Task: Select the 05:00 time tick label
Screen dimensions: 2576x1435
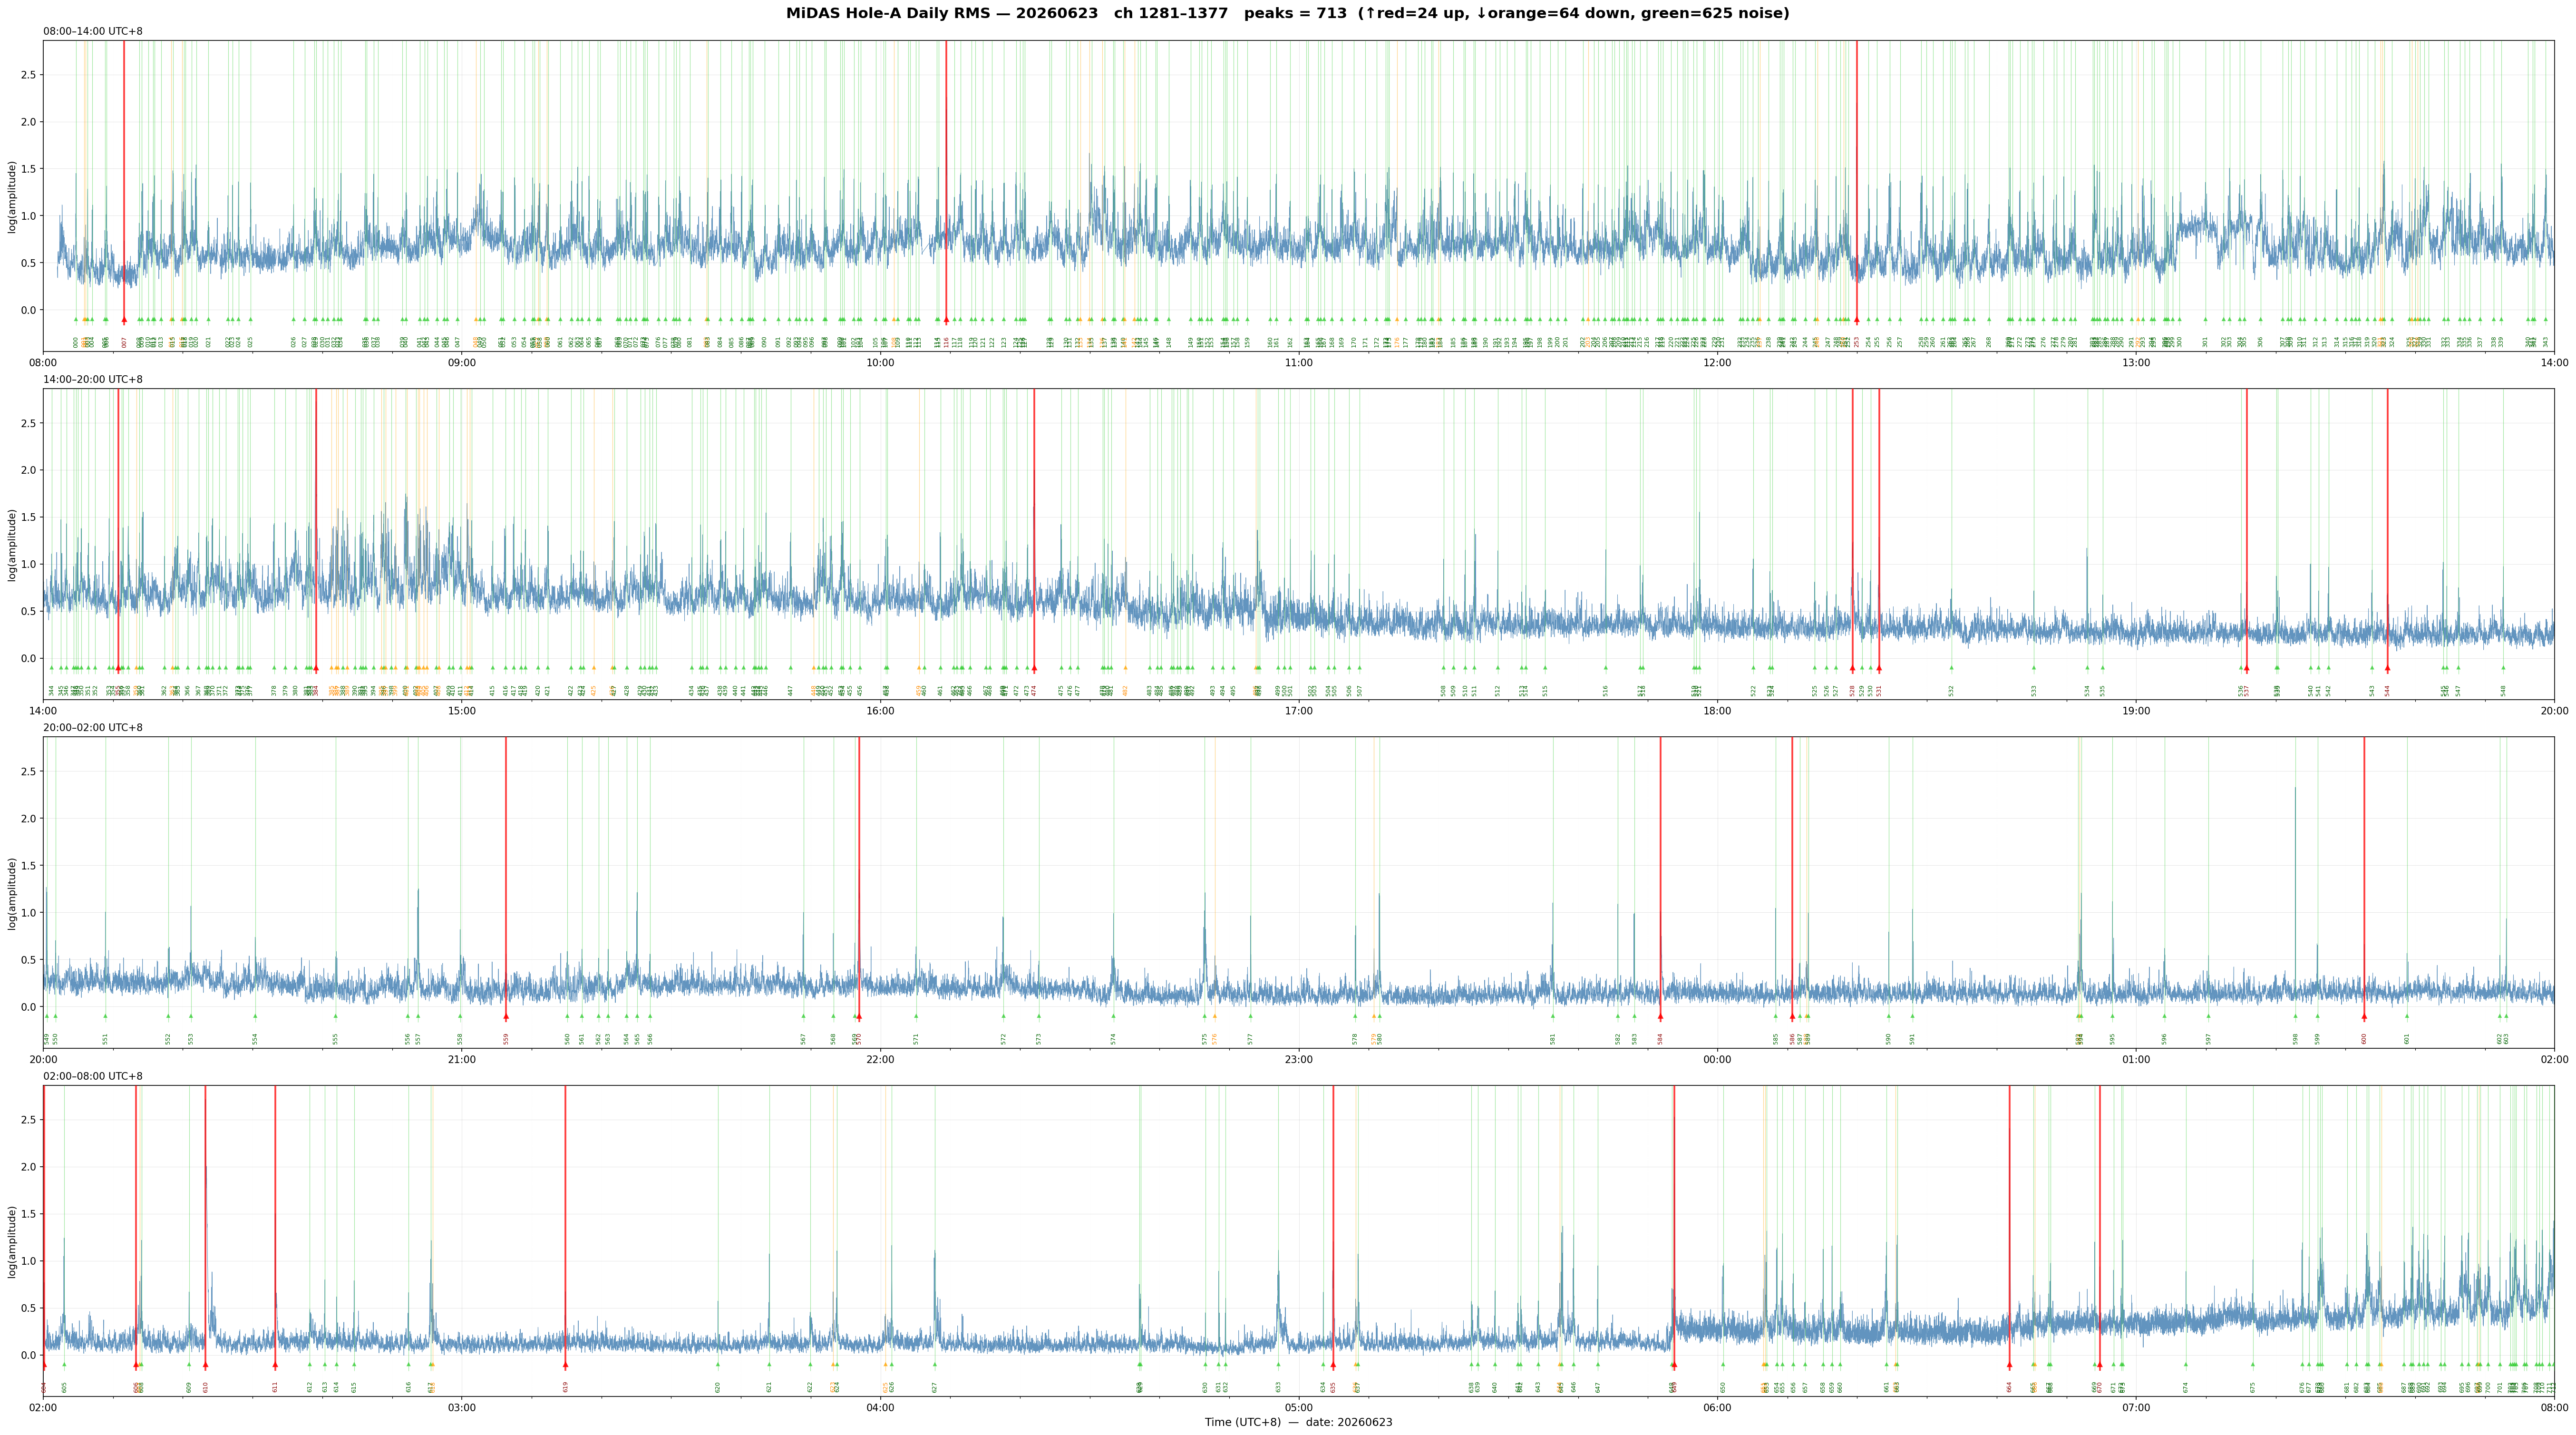Action: tap(1298, 1407)
